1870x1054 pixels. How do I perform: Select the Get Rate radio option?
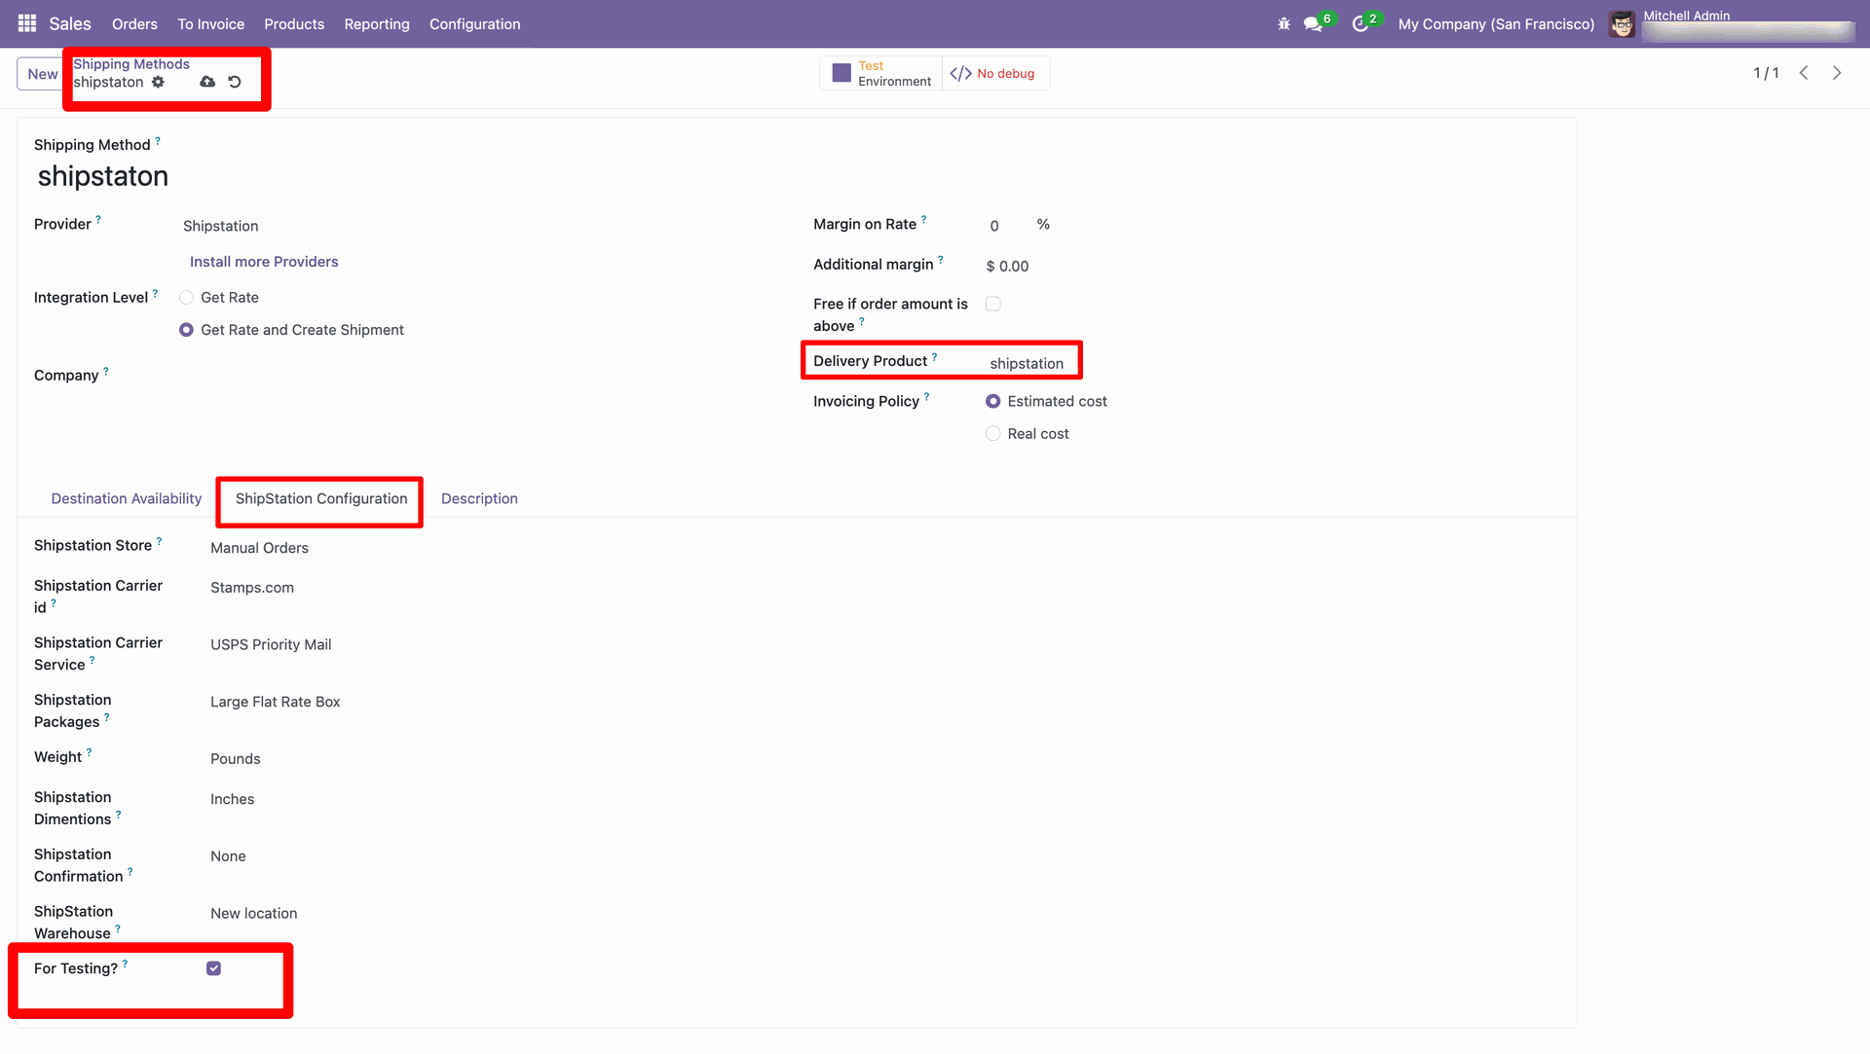(186, 298)
